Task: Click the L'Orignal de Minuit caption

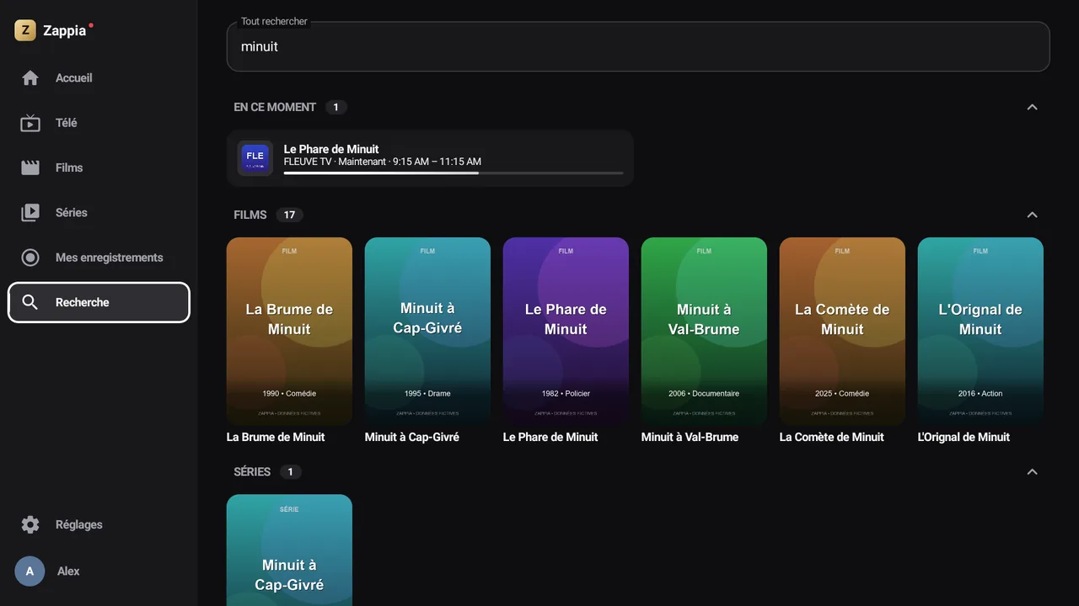Action: [x=964, y=437]
